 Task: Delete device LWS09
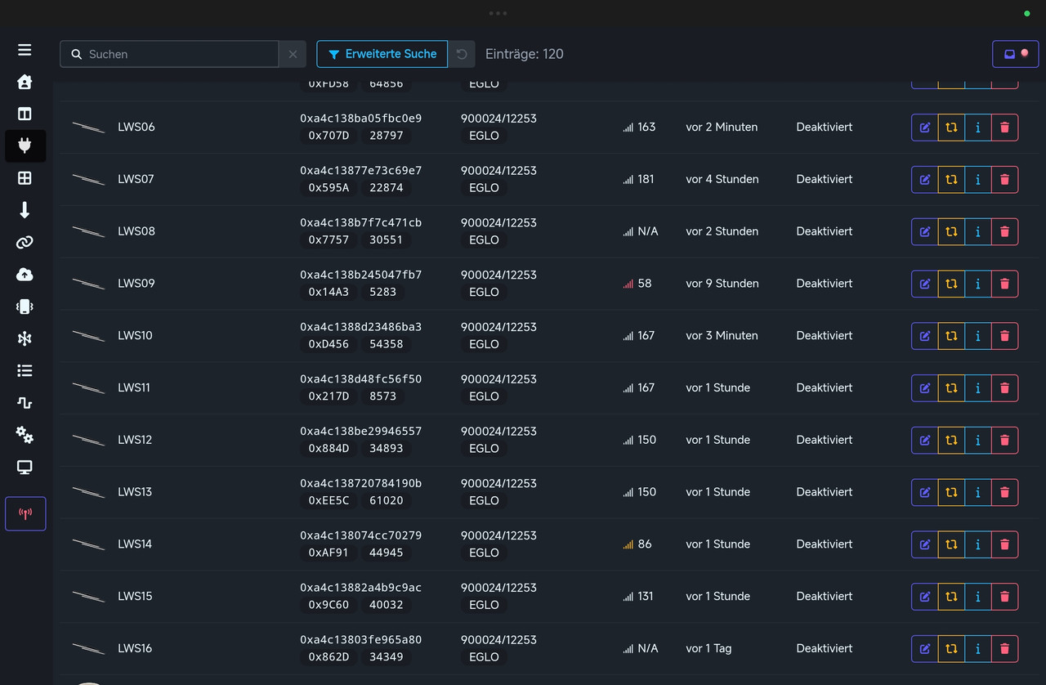point(1005,284)
